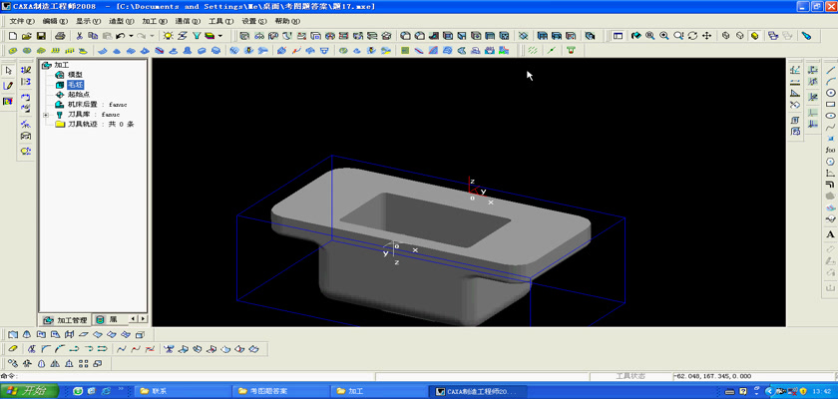Select the arrow pointer tool

8,71
